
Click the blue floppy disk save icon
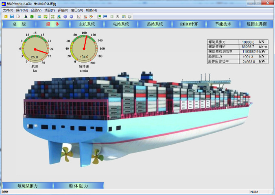(12, 16)
